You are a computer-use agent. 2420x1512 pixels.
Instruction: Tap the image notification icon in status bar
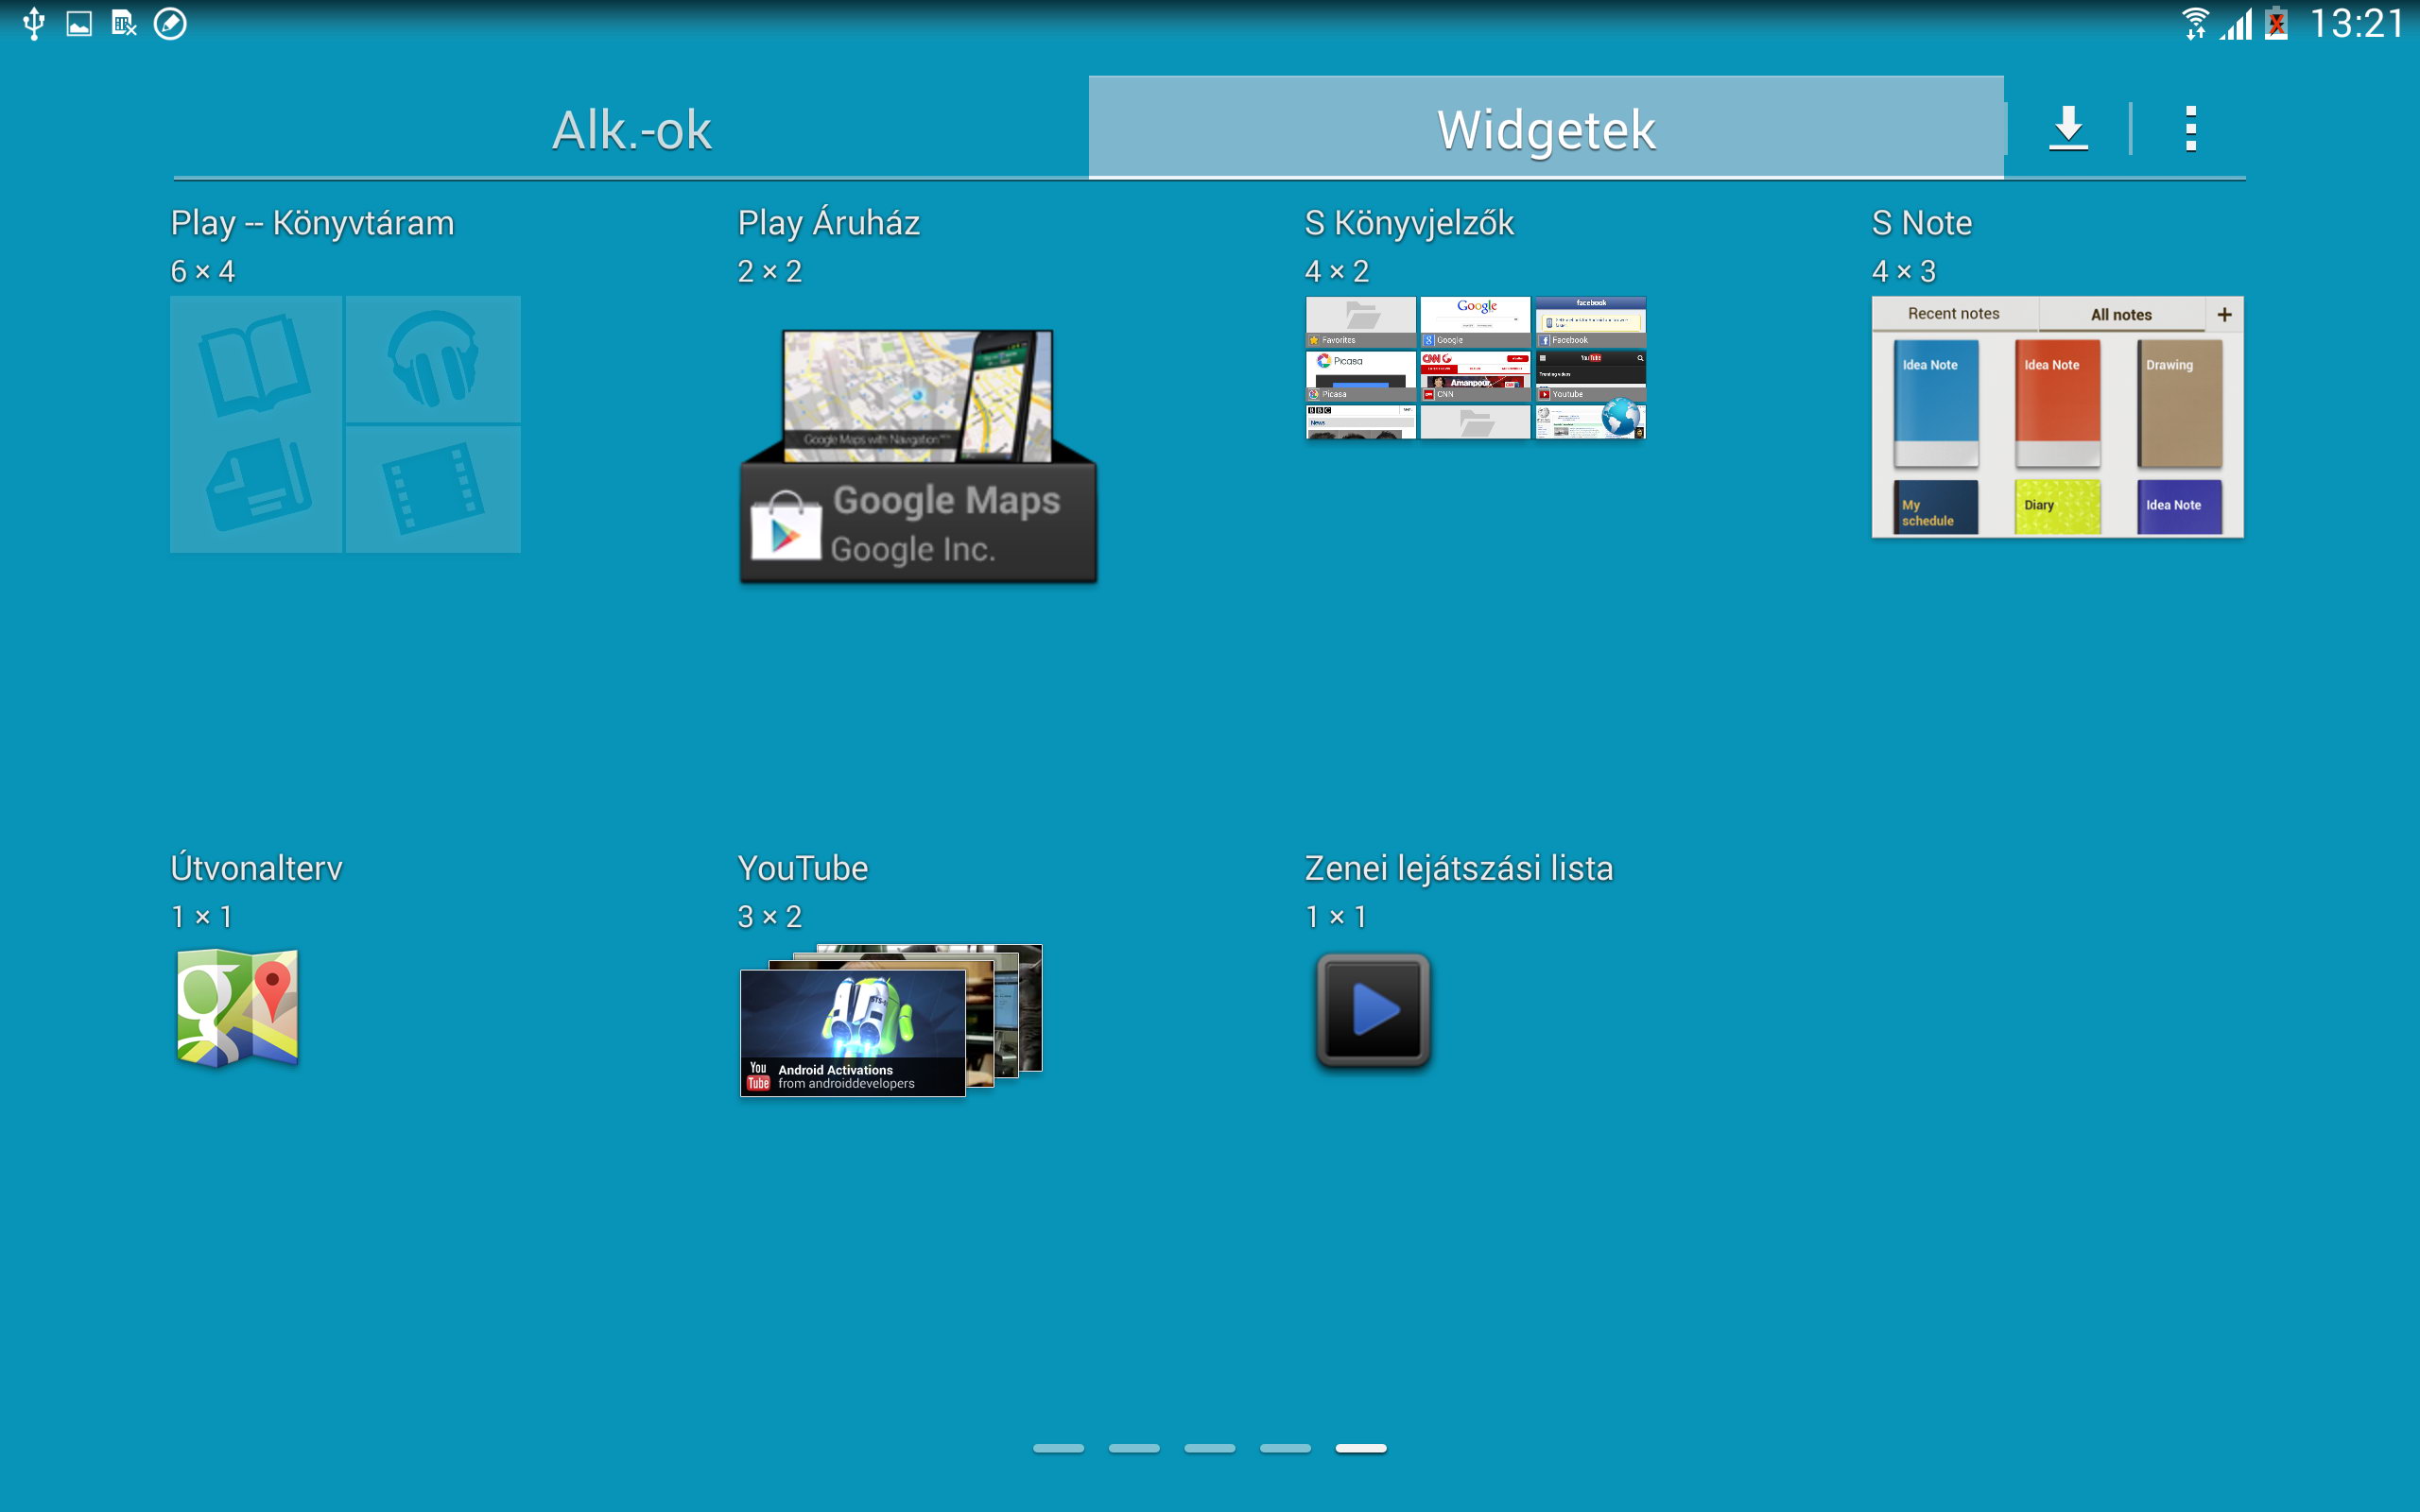pos(79,23)
